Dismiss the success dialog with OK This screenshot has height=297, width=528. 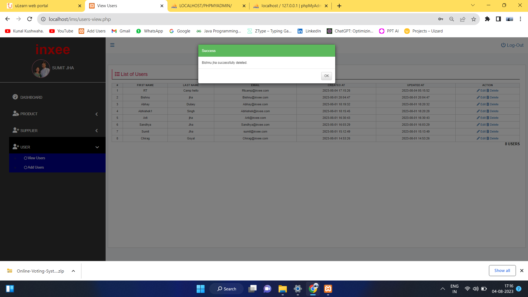point(326,76)
